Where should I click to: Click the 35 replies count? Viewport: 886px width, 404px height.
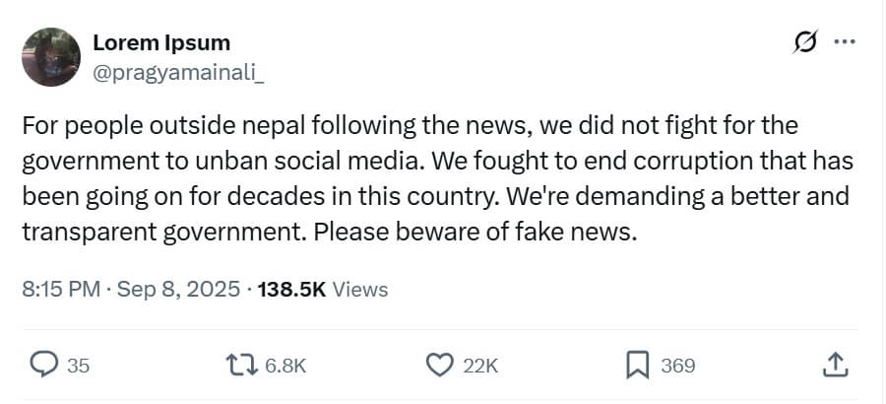79,366
